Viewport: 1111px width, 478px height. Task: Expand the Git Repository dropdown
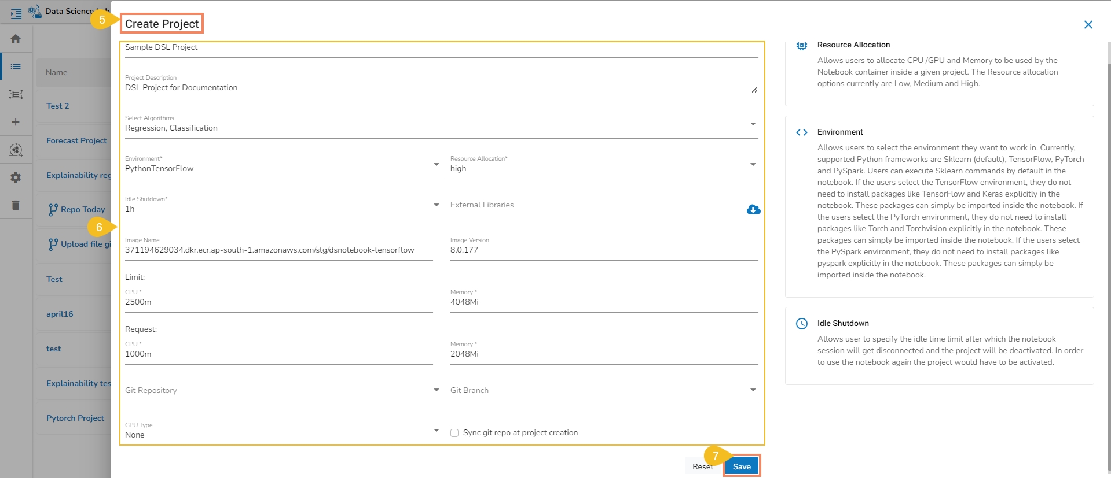coord(437,390)
